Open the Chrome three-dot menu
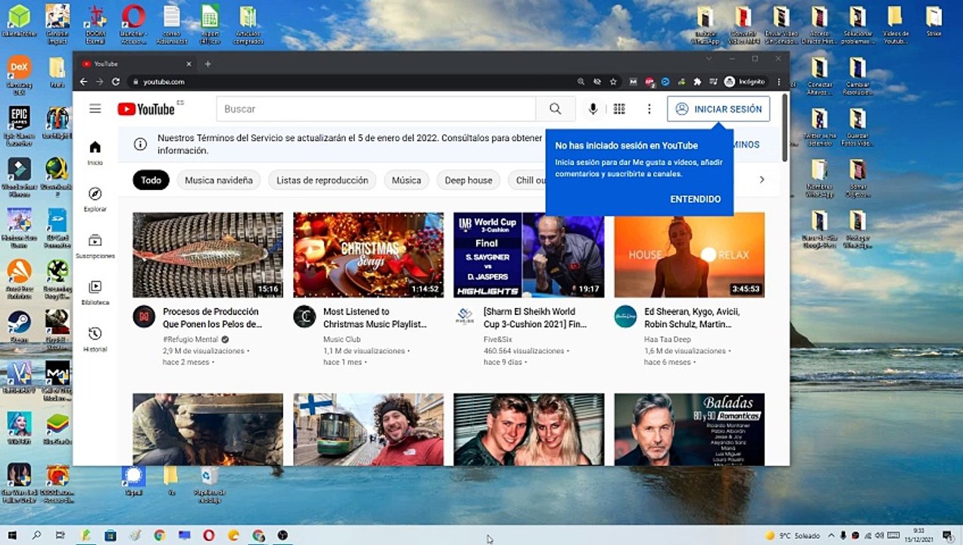Screen dimensions: 963x545 click(x=779, y=82)
